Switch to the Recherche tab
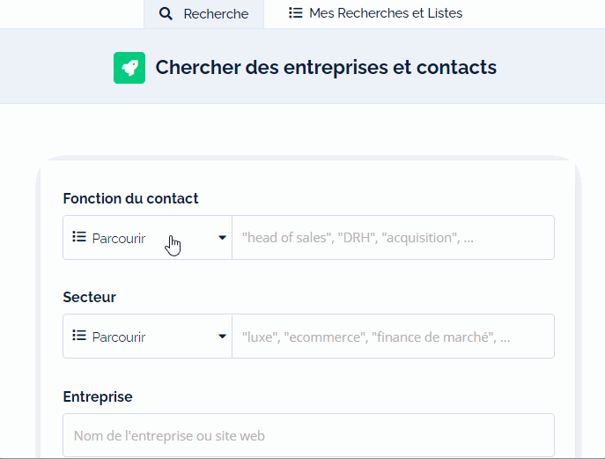 point(203,14)
